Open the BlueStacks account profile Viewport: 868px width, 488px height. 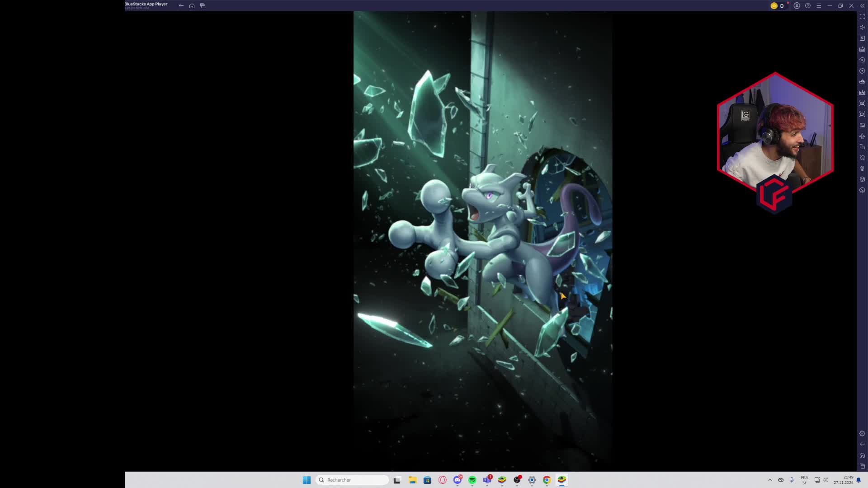(797, 6)
